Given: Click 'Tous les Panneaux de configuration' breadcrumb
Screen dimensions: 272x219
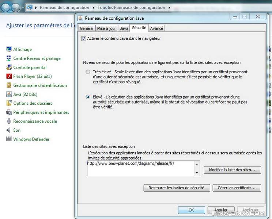Looking at the screenshot, I should click(x=131, y=8).
